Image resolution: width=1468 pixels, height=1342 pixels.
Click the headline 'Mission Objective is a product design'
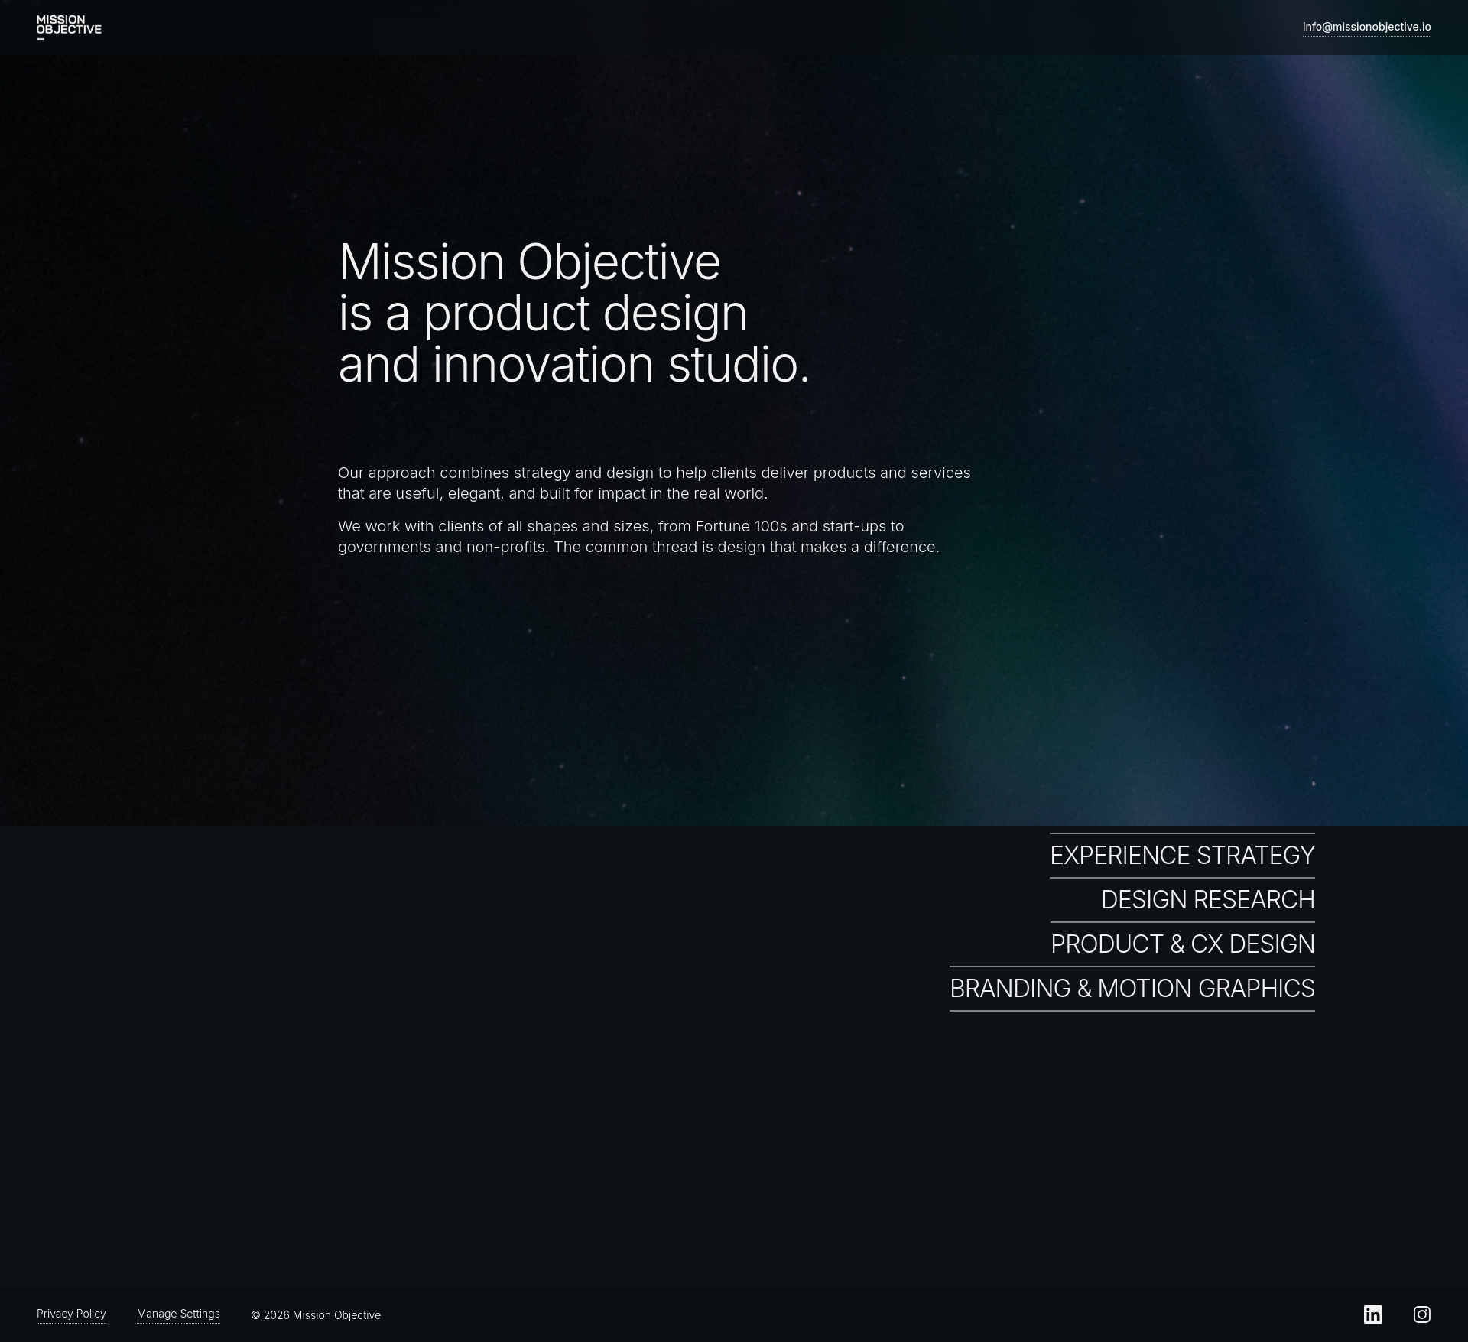pyautogui.click(x=574, y=313)
